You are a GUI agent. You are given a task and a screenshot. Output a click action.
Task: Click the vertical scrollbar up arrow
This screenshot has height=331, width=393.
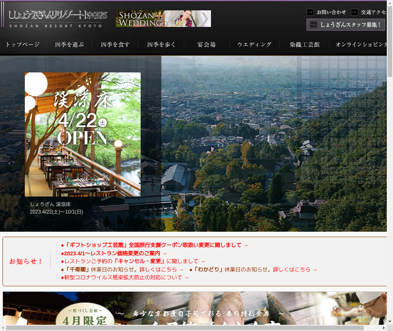[390, 3]
